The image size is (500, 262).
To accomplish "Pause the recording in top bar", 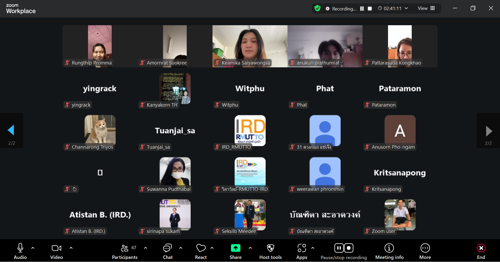I will pyautogui.click(x=362, y=9).
